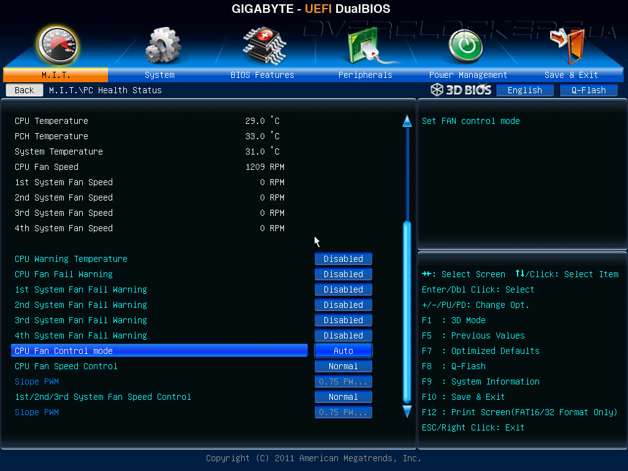The width and height of the screenshot is (628, 471).
Task: Switch to the System tab
Action: 159,75
